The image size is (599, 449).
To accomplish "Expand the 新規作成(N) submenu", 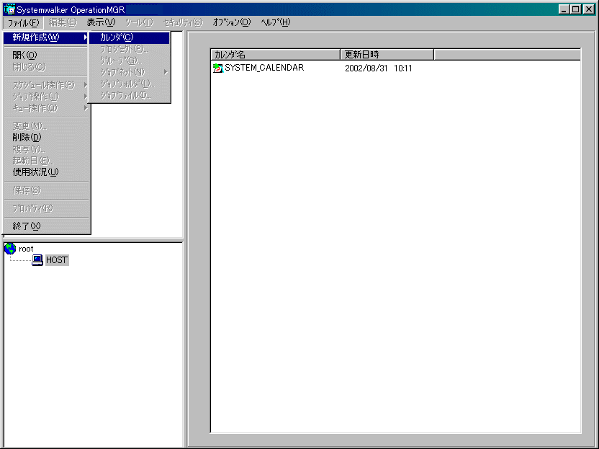I will click(47, 37).
